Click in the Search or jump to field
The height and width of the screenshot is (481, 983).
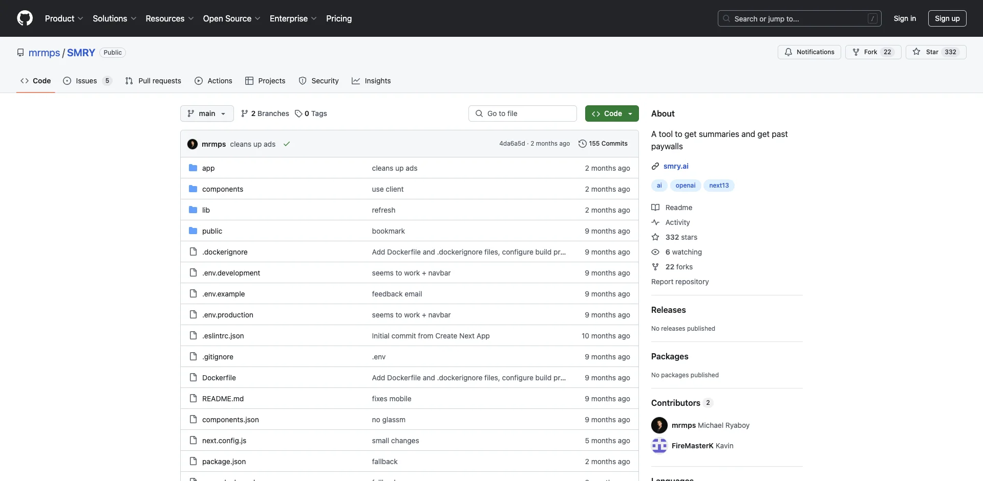[800, 18]
